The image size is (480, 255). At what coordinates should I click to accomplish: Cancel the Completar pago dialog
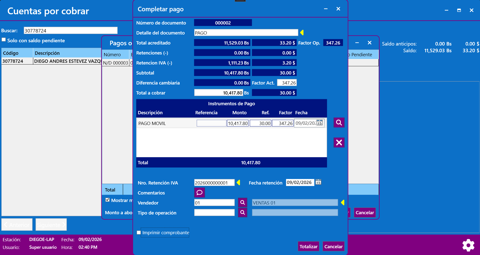[333, 246]
